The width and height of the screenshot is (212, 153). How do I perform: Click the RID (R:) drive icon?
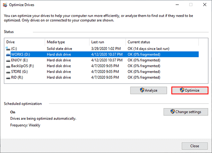(x=8, y=78)
